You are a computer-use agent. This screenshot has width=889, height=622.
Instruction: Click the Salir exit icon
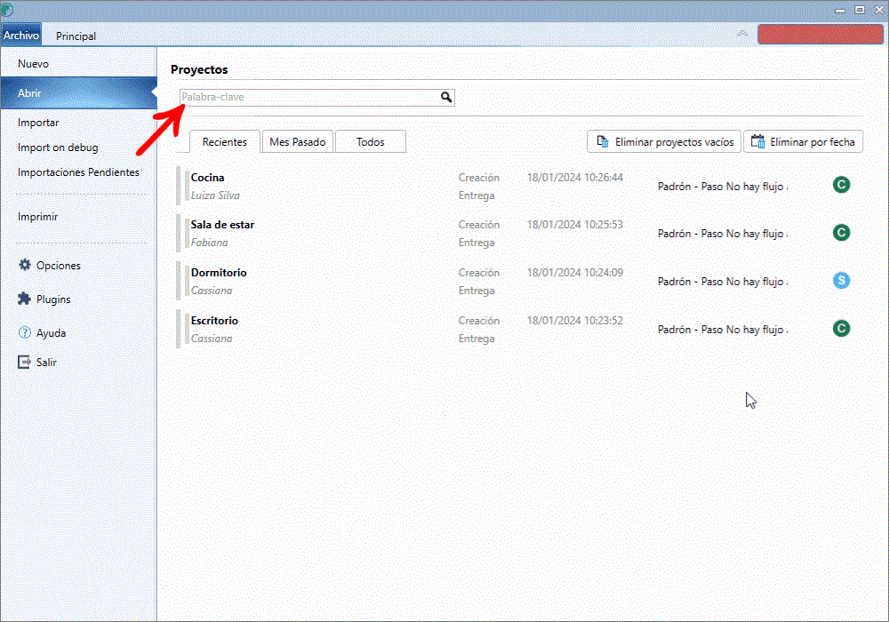click(24, 362)
